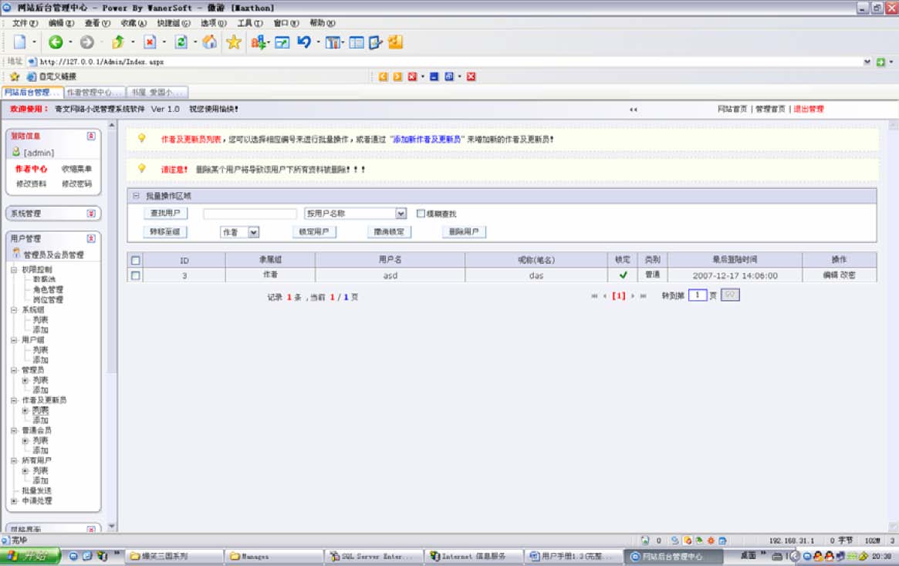Click the orange next tab arrow

pos(397,76)
